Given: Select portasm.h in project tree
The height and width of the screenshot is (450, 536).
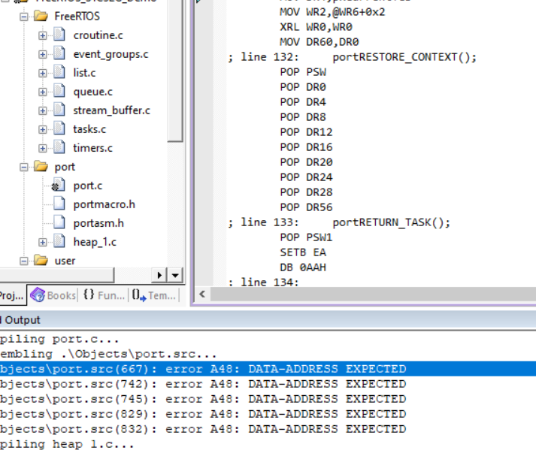Looking at the screenshot, I should 98,223.
